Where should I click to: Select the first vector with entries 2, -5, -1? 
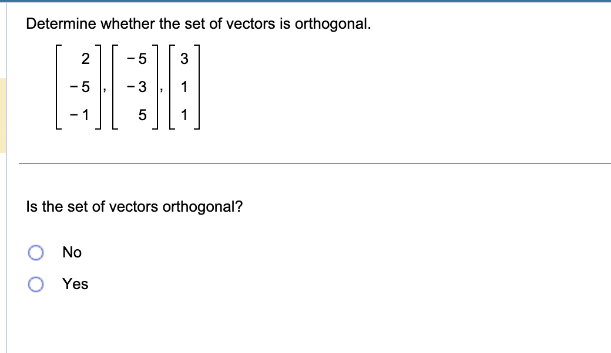(x=78, y=87)
